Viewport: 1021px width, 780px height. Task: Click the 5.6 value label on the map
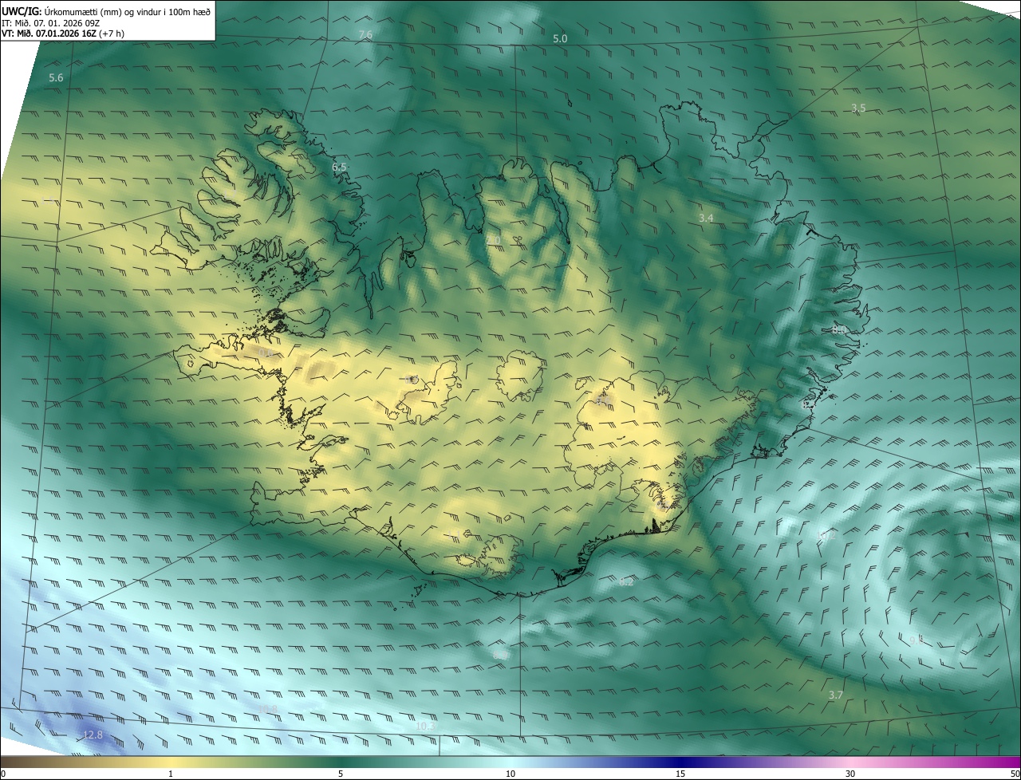pyautogui.click(x=56, y=77)
